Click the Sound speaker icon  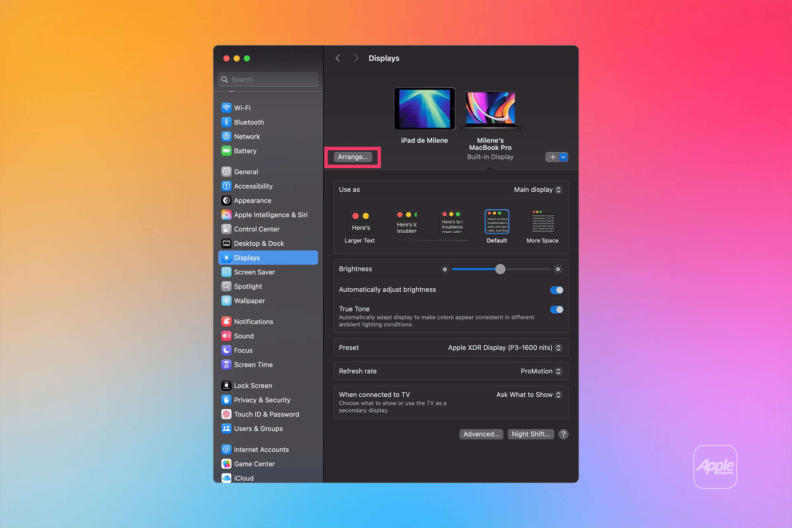226,336
